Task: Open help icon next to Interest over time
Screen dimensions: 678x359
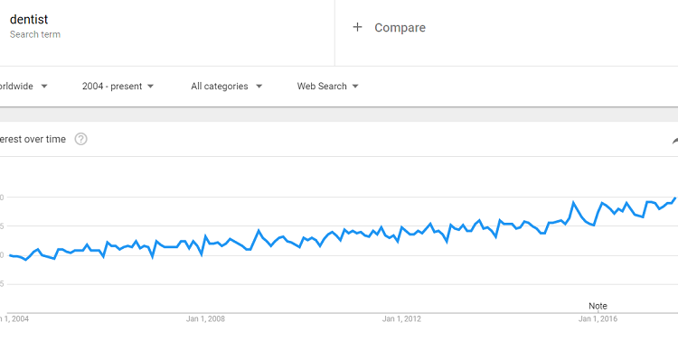Action: 80,139
